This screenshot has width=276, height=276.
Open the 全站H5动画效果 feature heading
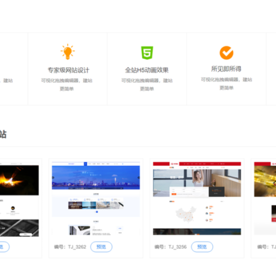point(147,70)
